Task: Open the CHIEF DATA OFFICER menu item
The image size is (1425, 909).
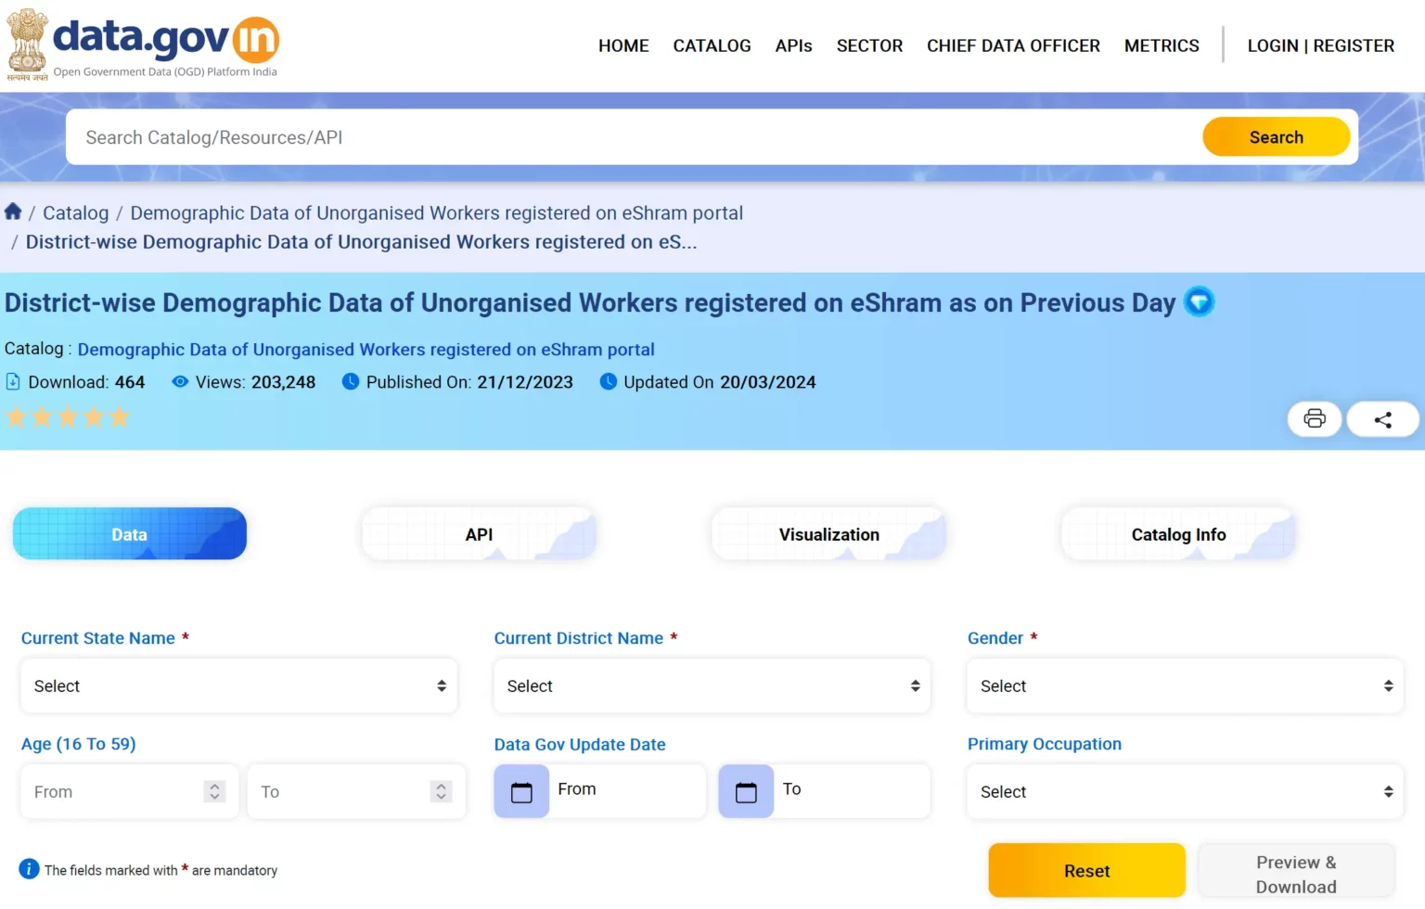Action: coord(1013,45)
